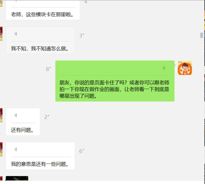Click the sender avatar beside 我的意思是还有一些问题
205x184 pixels.
coord(1,149)
